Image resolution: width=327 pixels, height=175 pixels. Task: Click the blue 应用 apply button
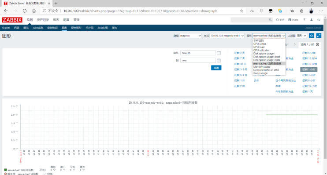tap(216, 68)
